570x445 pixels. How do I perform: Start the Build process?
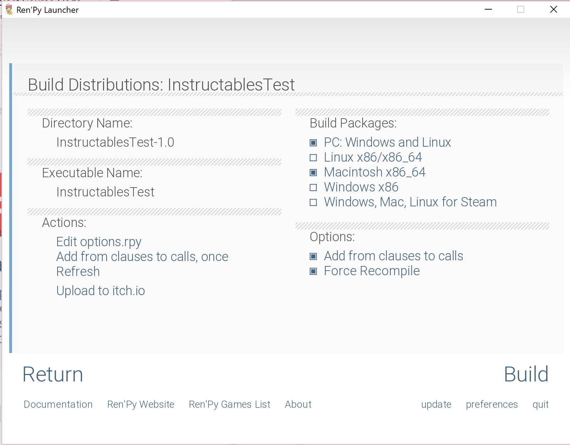526,374
